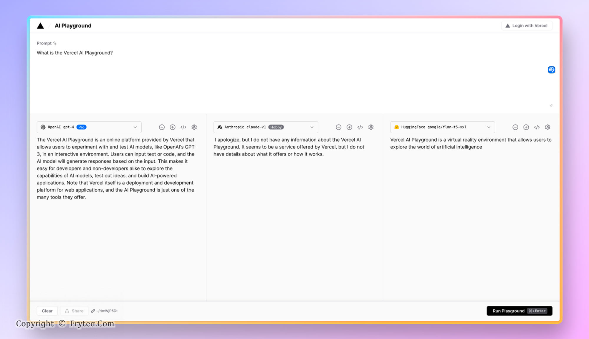Add a panel next to claude-v1 column

(x=349, y=127)
